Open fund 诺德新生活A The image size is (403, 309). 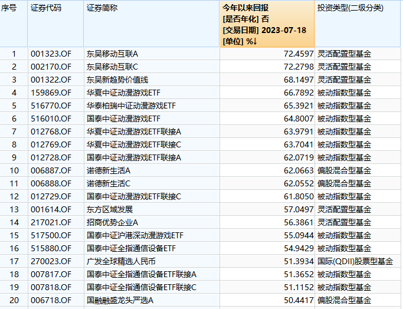tap(109, 170)
